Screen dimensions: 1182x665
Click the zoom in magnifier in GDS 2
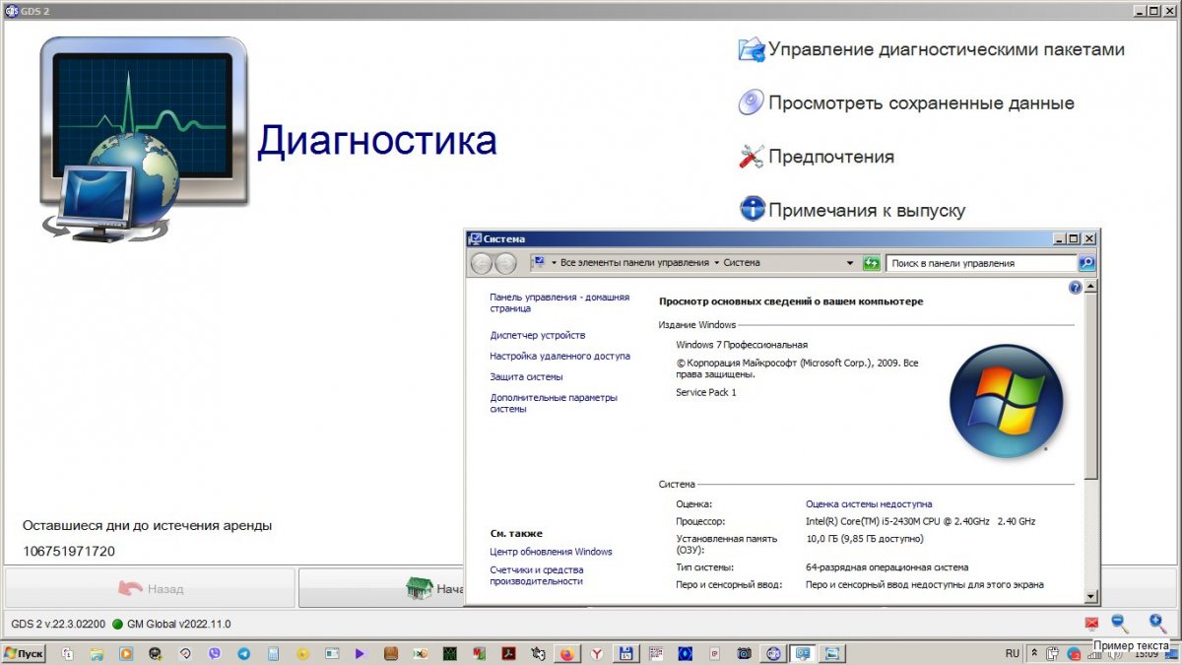[x=1158, y=623]
